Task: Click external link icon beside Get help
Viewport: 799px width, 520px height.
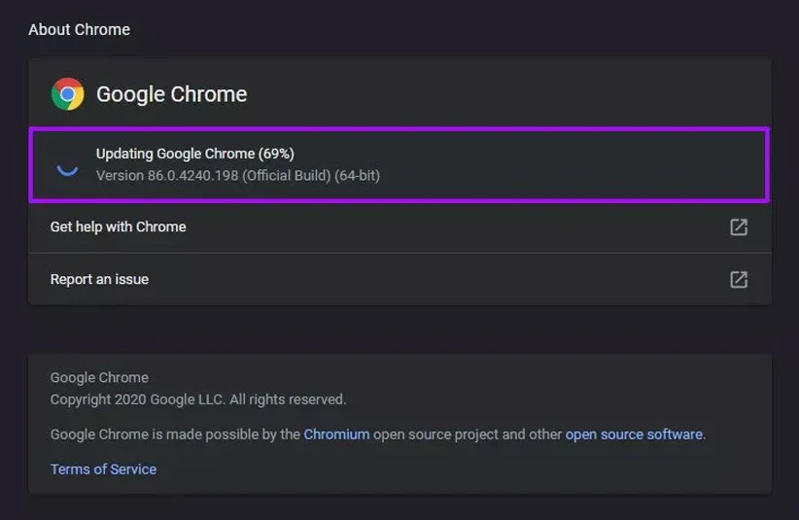Action: tap(739, 226)
